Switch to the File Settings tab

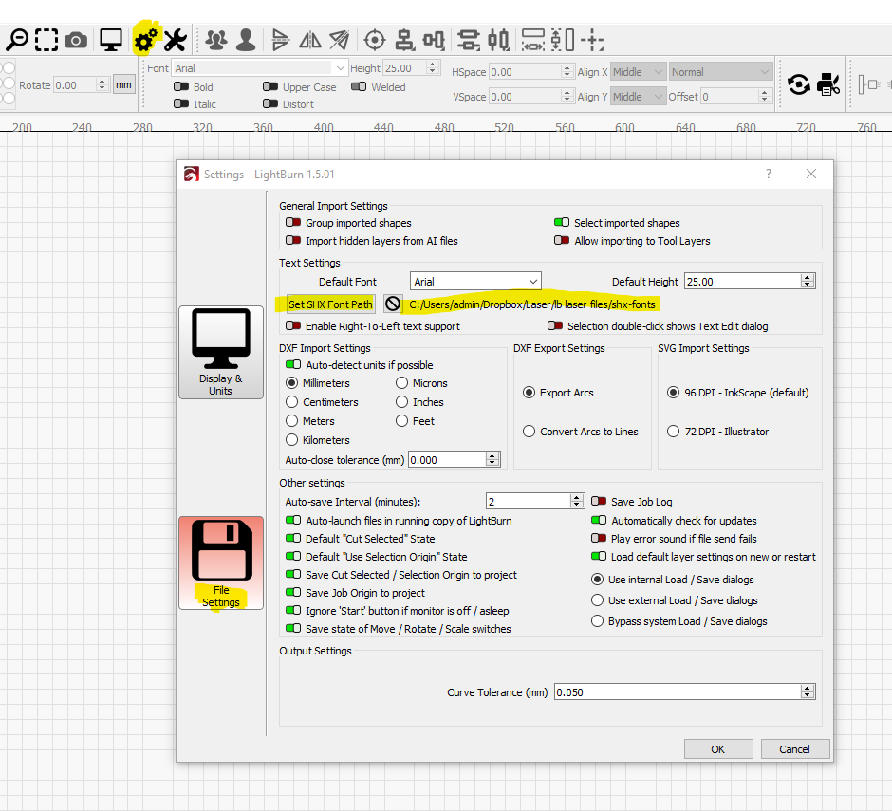coord(221,562)
